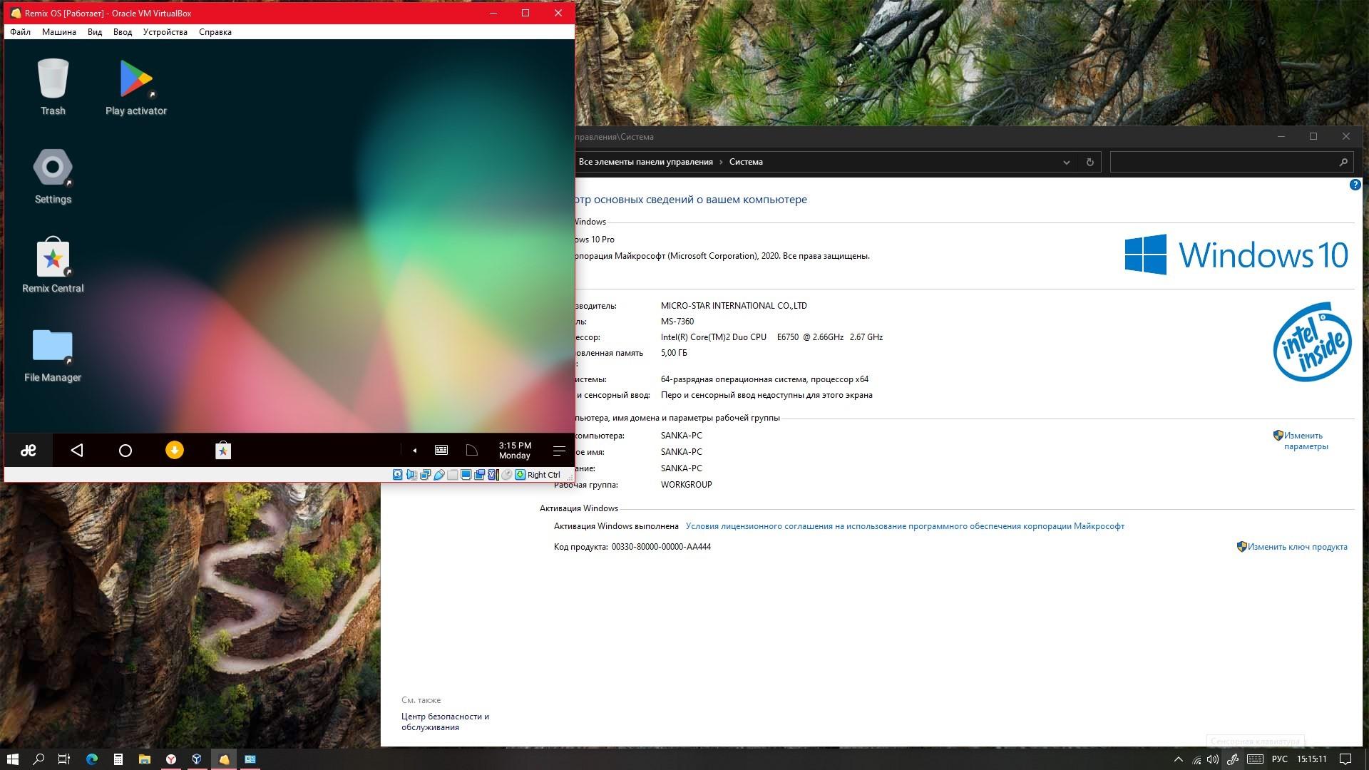Open the hamburger menu in Remix OS taskbar

(x=560, y=450)
